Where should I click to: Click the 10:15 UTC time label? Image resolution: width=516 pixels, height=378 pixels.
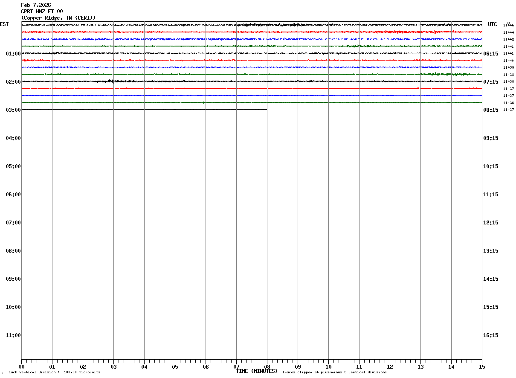point(491,166)
